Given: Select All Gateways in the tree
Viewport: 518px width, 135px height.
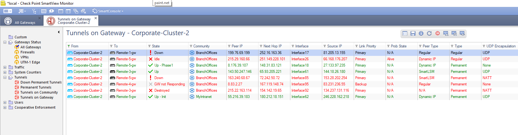Looking at the screenshot, I should pyautogui.click(x=28, y=47).
